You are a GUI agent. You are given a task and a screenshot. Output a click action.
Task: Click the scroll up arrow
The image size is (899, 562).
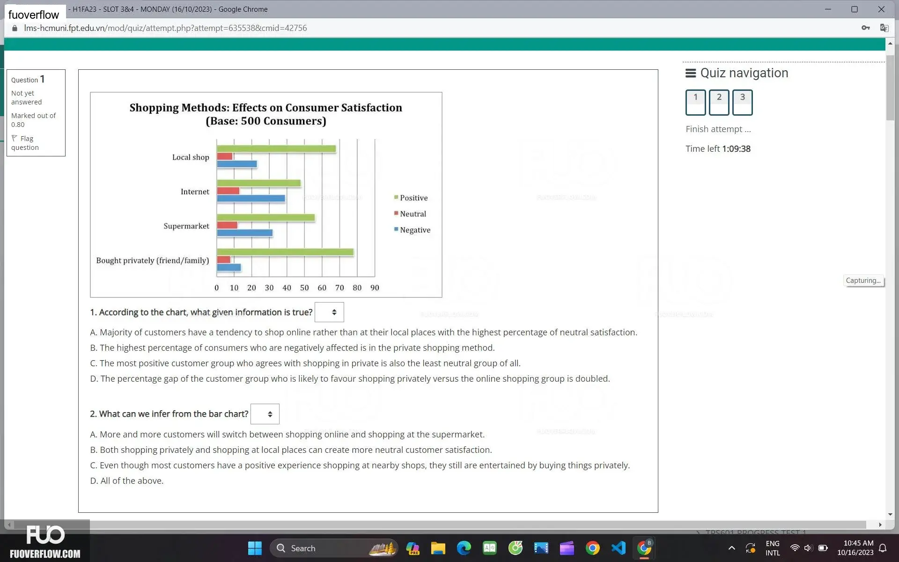pyautogui.click(x=890, y=43)
